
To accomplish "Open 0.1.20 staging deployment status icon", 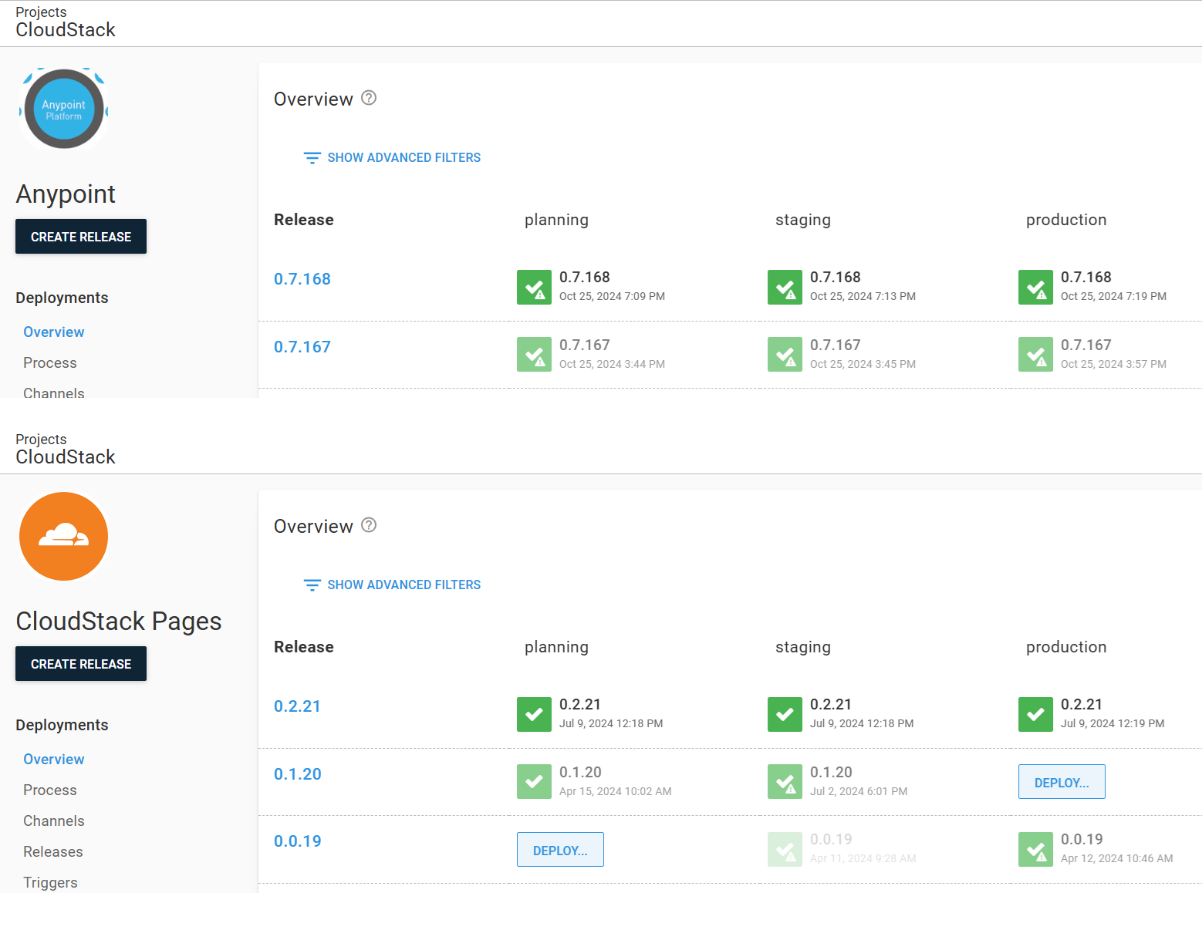I will (785, 781).
